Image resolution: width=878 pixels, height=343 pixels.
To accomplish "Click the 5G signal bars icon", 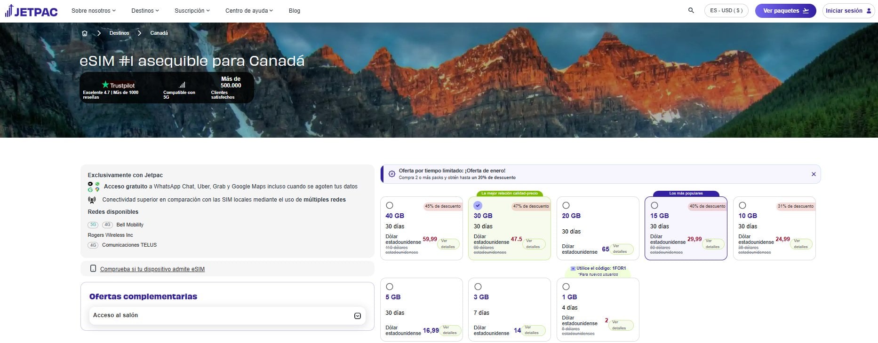I will pos(182,85).
